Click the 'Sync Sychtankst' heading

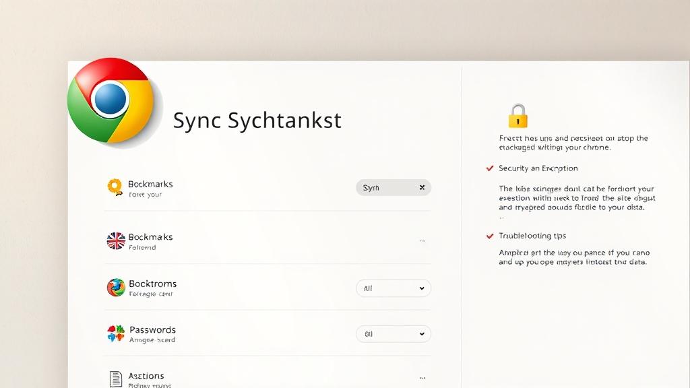click(257, 120)
